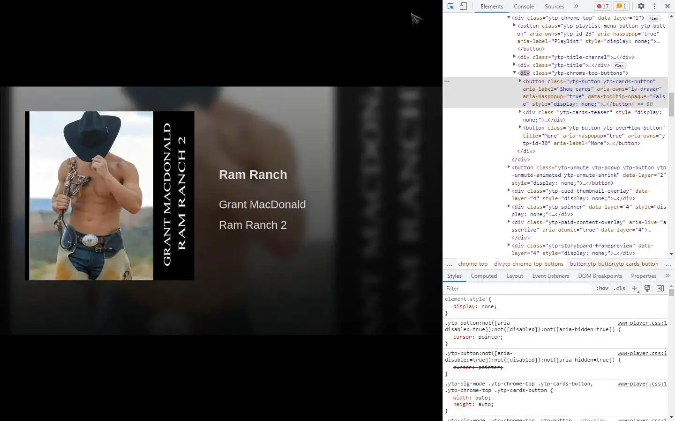Edit the height: auto declaration

473,405
